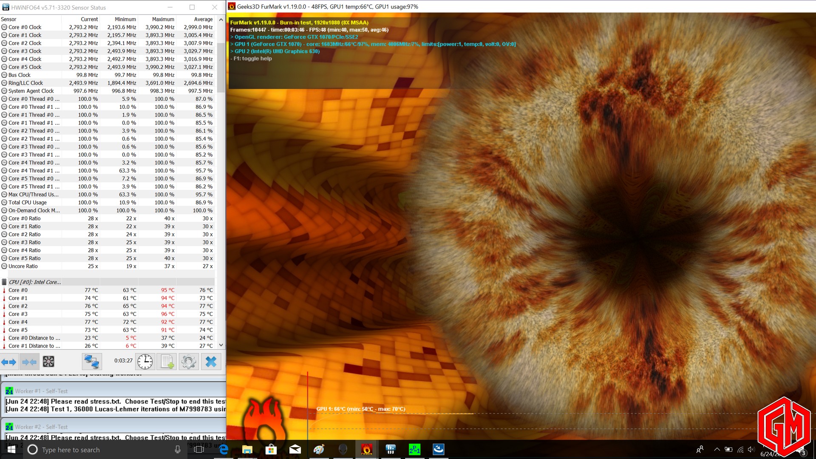Click HWiNFO expand columns double-arrow button
This screenshot has height=459, width=816.
8,362
